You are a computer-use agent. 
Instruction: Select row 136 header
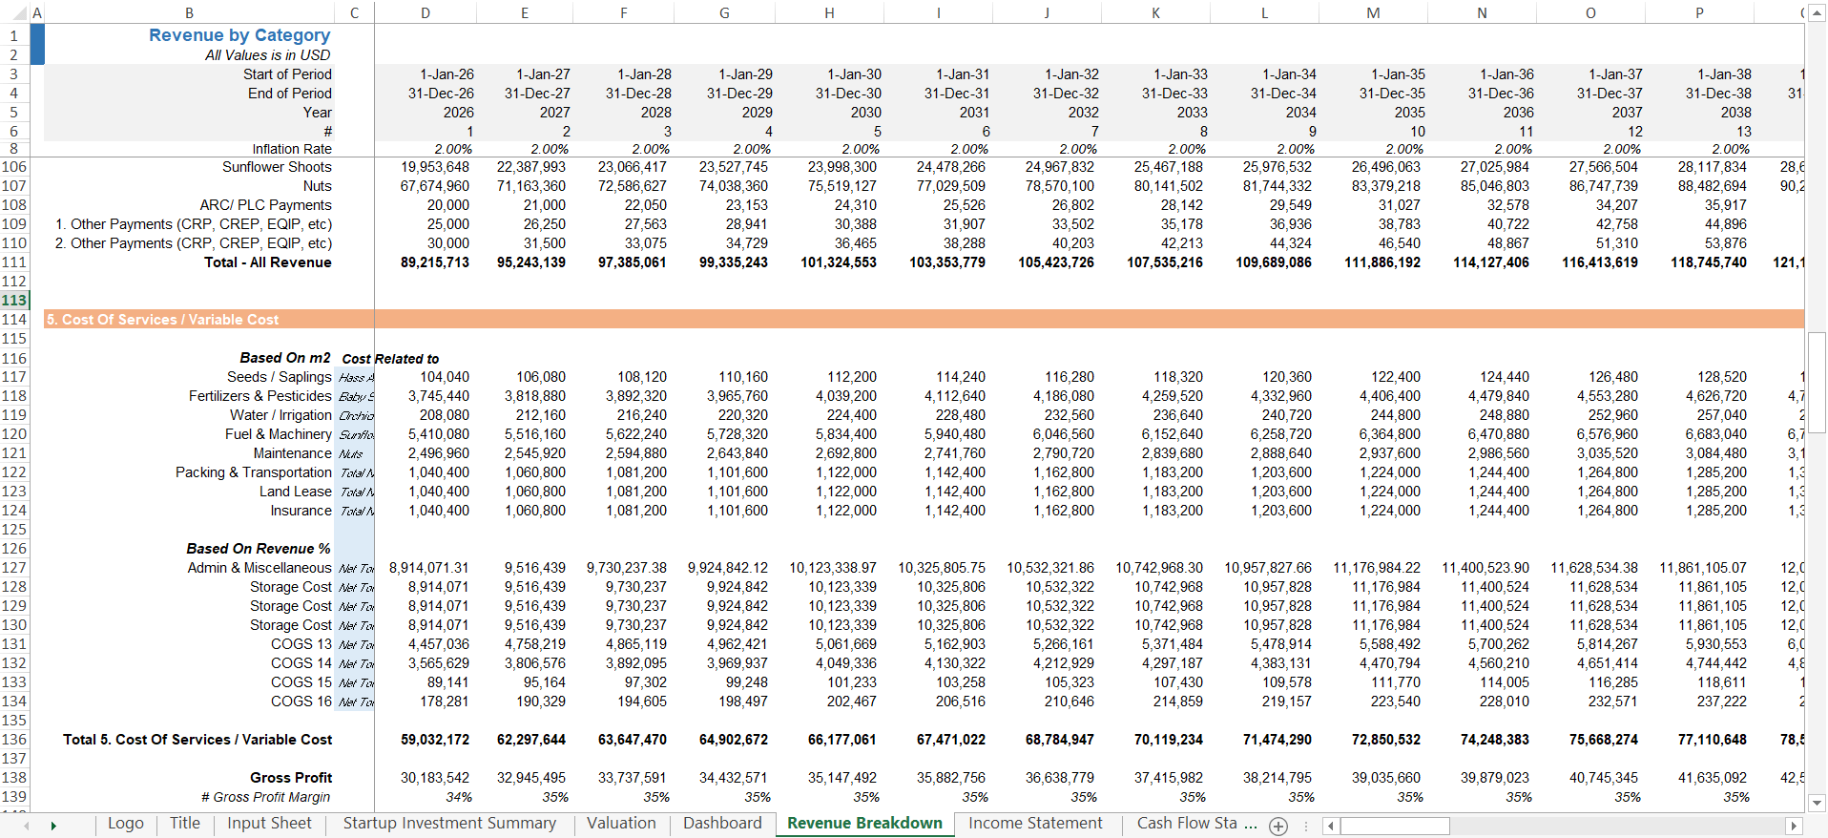[14, 740]
